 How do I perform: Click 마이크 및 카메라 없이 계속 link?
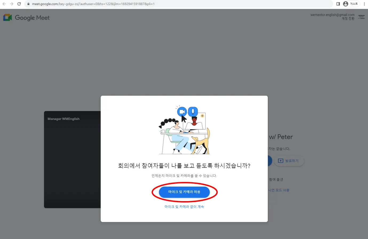(184, 207)
